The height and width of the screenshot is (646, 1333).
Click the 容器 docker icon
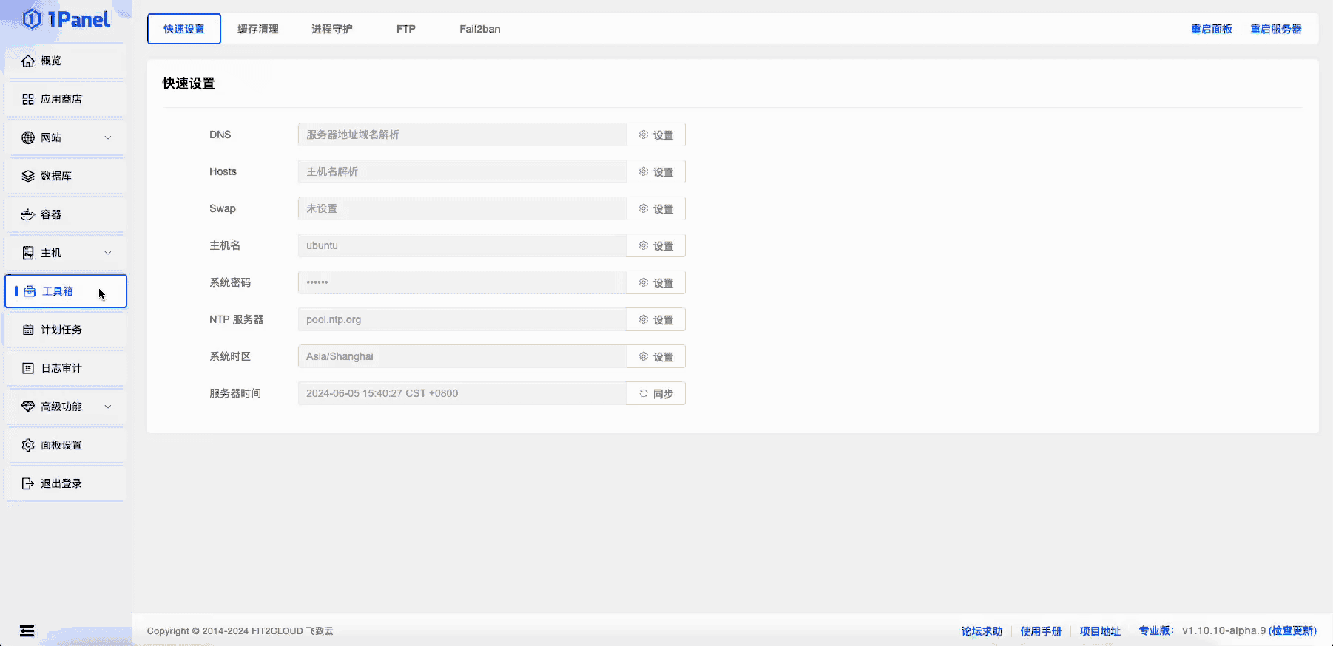pos(28,214)
